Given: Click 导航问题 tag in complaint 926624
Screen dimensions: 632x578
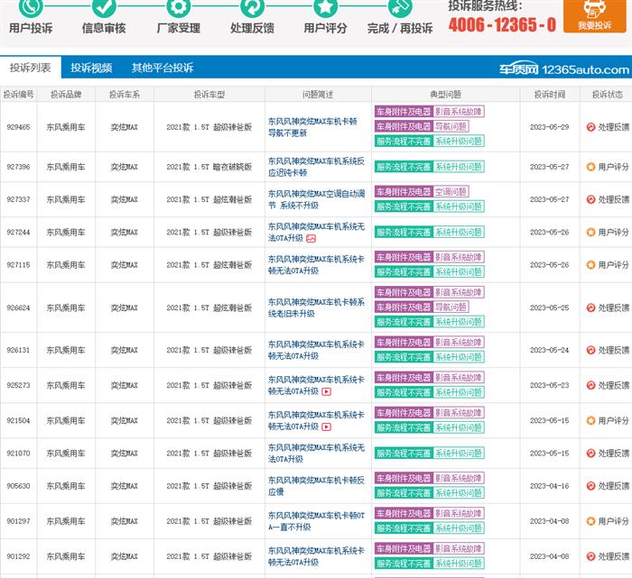Looking at the screenshot, I should click(451, 307).
